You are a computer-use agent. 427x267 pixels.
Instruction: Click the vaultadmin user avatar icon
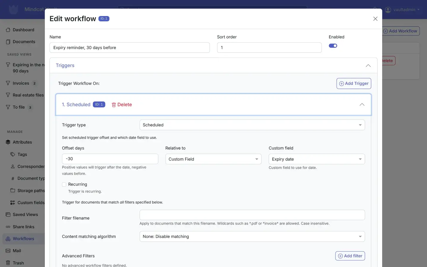coord(388,10)
